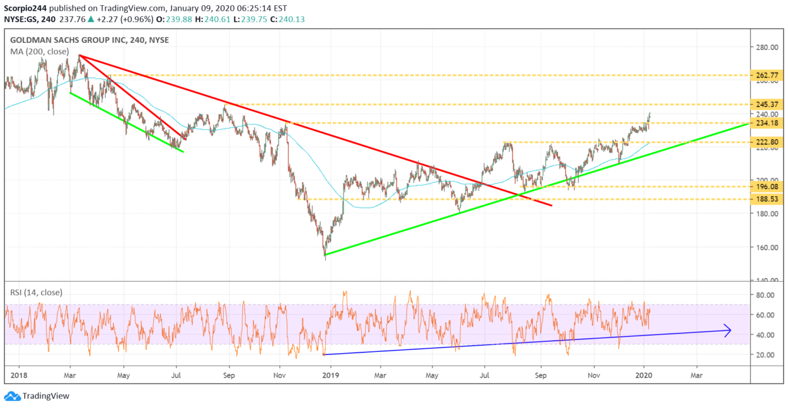Click the Nov label before 2019
The height and width of the screenshot is (408, 788).
280,376
